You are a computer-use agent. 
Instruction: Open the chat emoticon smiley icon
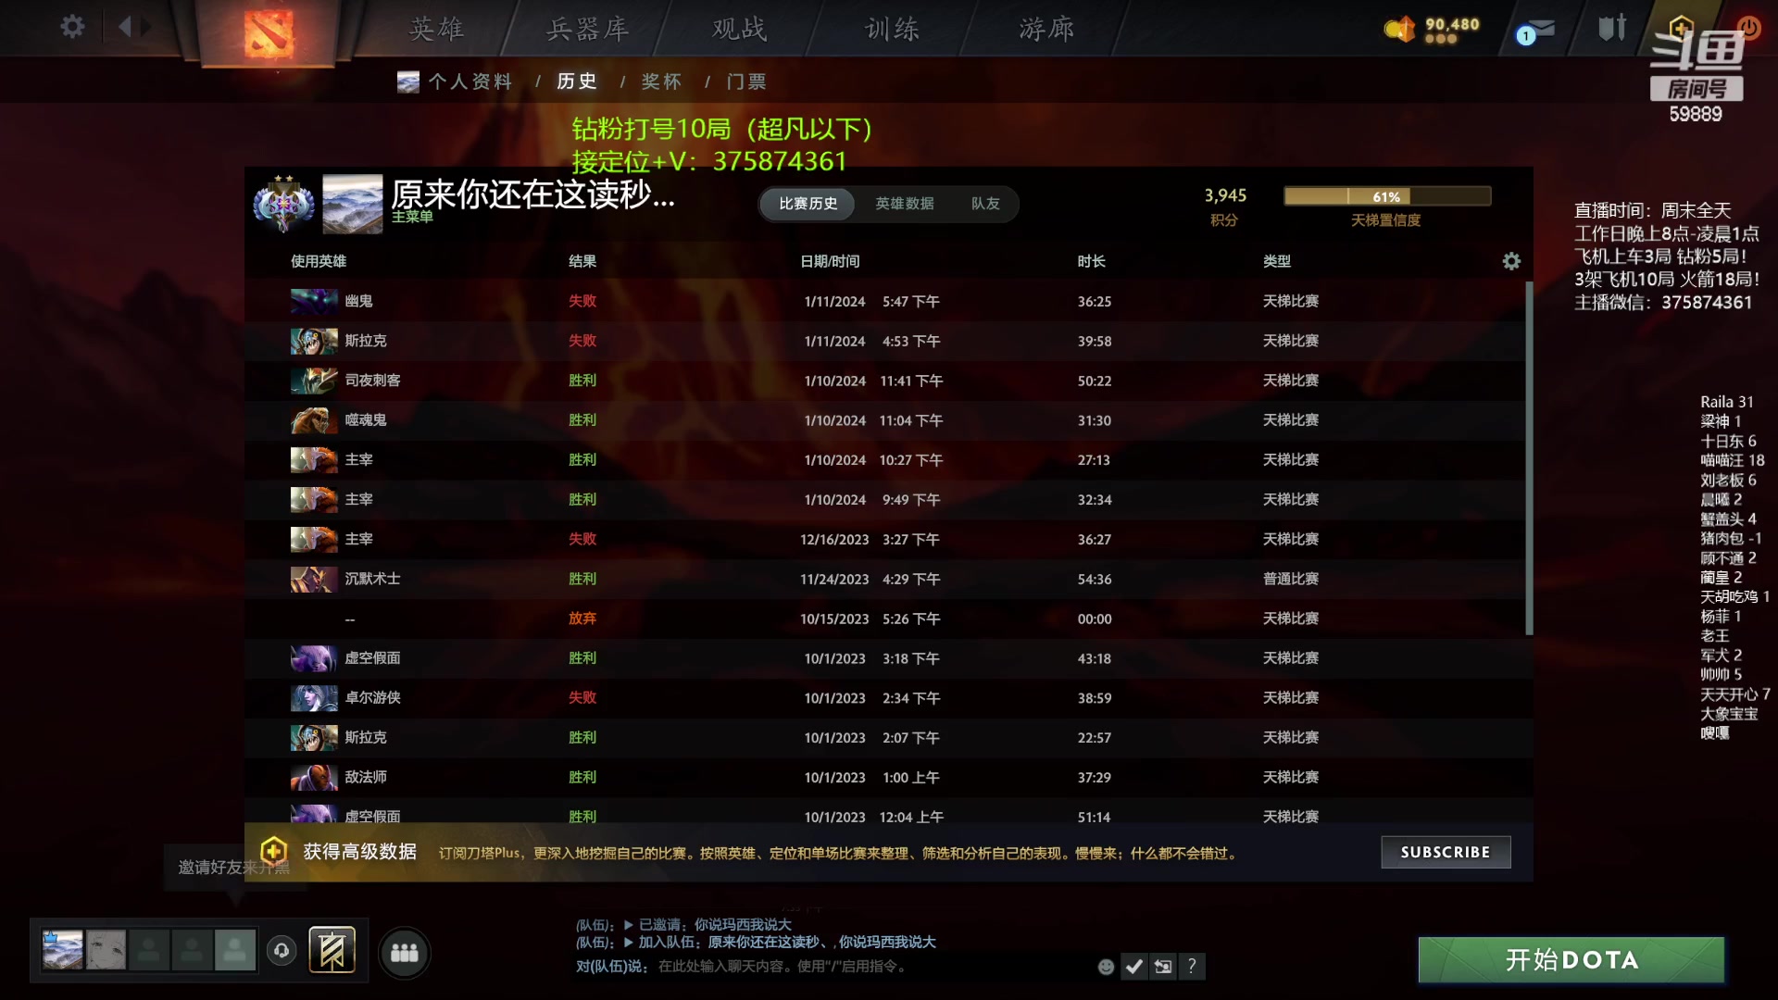pyautogui.click(x=1106, y=967)
